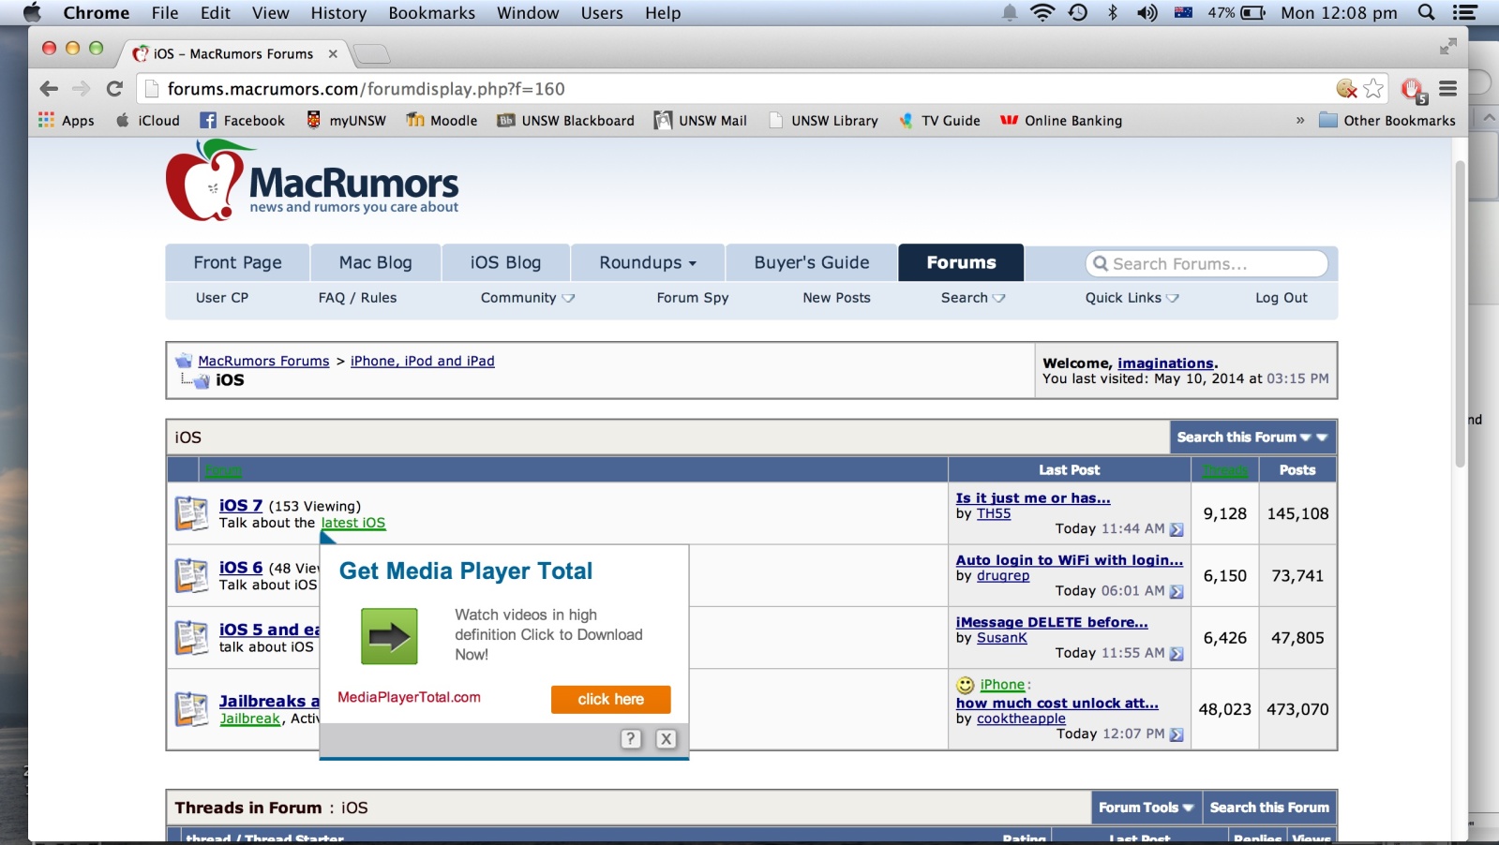Screen dimensions: 1499x845
Task: Open Online Banking bookmark
Action: click(1061, 120)
